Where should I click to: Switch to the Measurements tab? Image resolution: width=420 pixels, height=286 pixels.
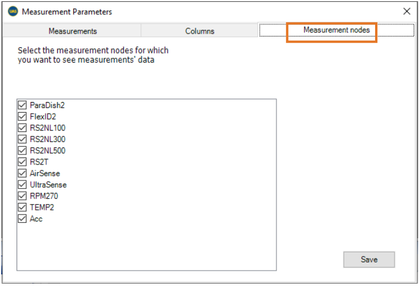tap(72, 31)
